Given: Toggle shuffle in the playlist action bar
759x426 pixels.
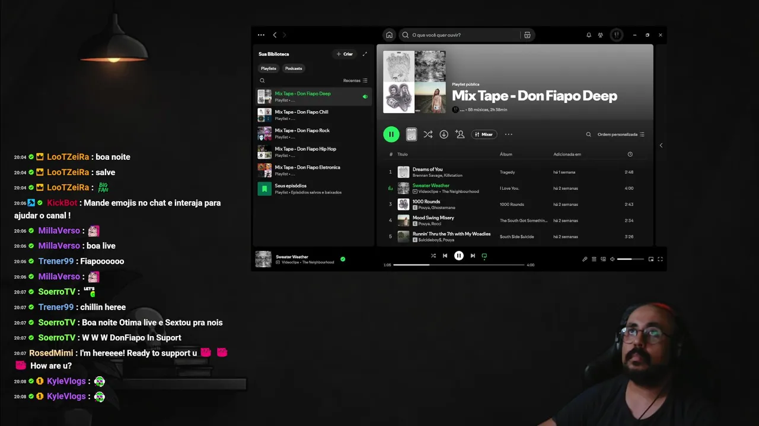Looking at the screenshot, I should (428, 134).
